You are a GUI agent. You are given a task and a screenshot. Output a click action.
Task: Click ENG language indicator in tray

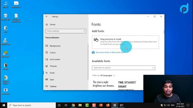(172, 105)
